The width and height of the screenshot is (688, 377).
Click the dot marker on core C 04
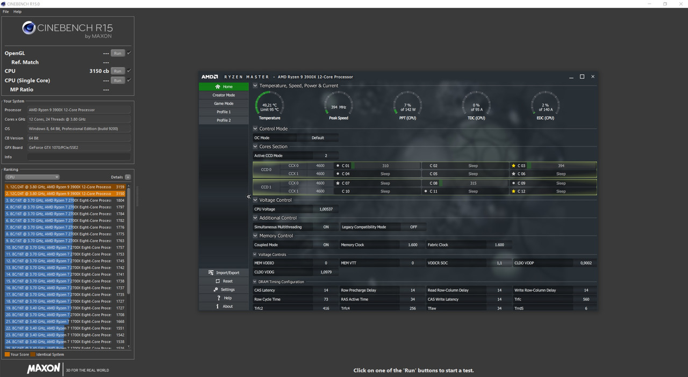338,174
